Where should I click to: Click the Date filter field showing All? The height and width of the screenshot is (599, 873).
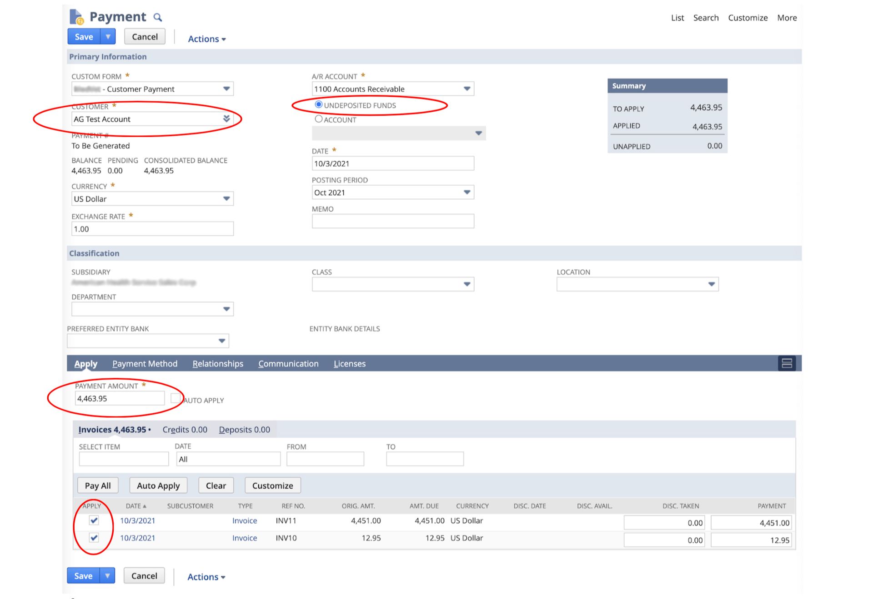228,459
